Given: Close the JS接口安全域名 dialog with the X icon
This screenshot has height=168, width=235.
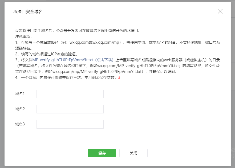Looking at the screenshot, I should tap(220, 11).
